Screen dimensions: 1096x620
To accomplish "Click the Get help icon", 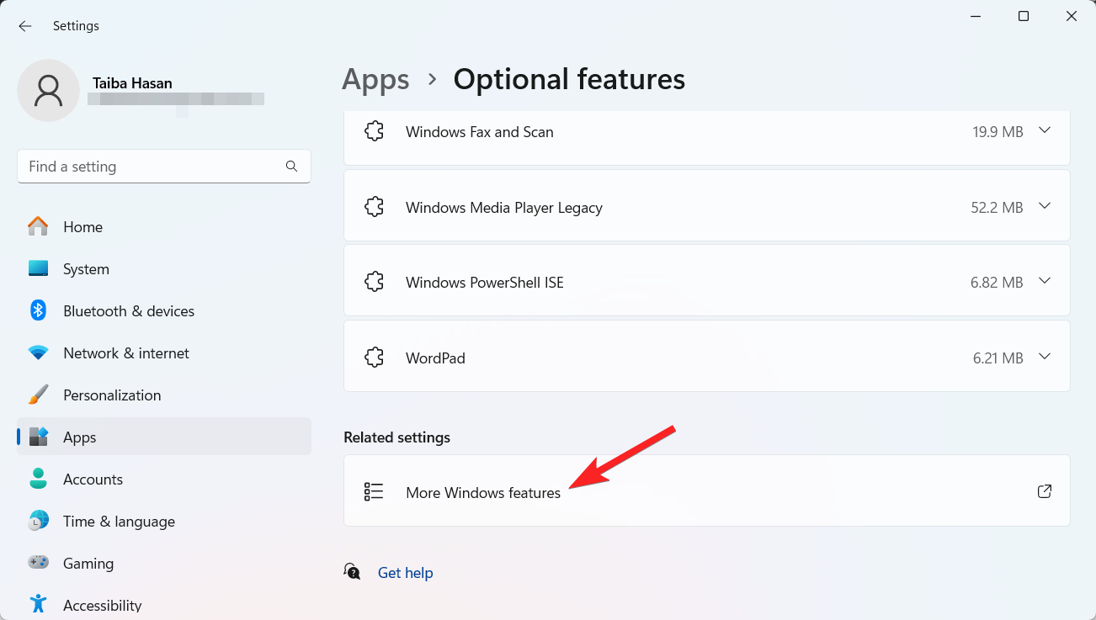I will (x=352, y=571).
